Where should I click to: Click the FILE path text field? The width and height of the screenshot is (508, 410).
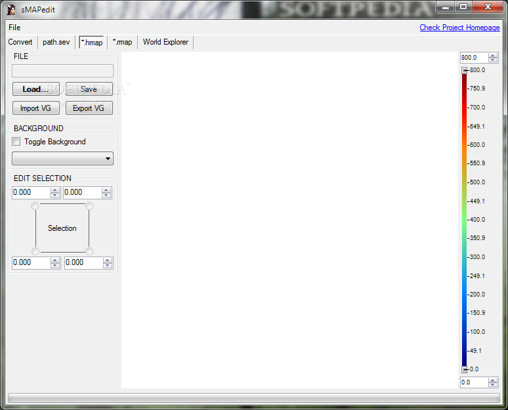point(62,71)
